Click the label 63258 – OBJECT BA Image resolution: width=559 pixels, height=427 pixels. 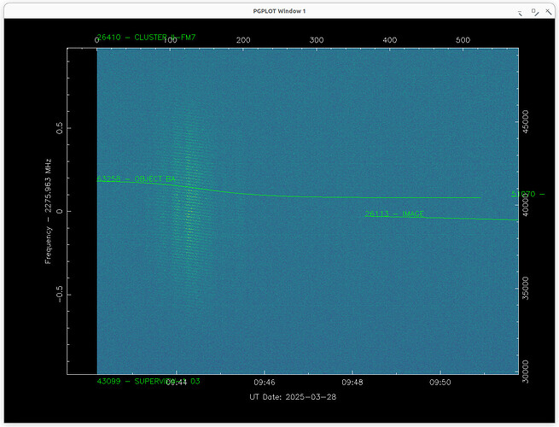137,178
